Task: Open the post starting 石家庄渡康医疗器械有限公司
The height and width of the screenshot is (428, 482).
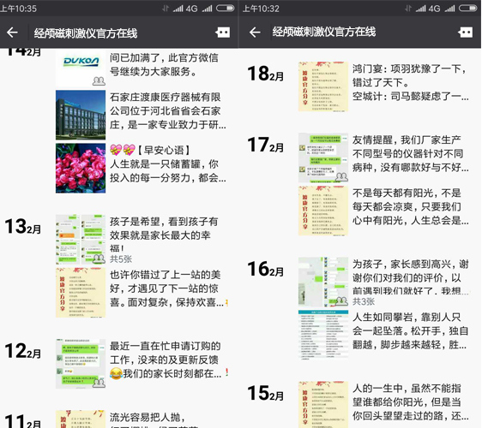Action: (x=168, y=111)
